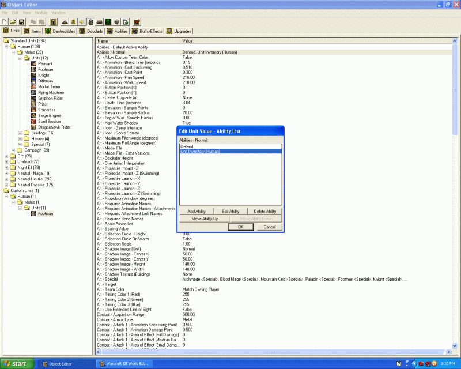Open file using the folder toolbar icon
The width and height of the screenshot is (461, 369).
click(x=13, y=22)
